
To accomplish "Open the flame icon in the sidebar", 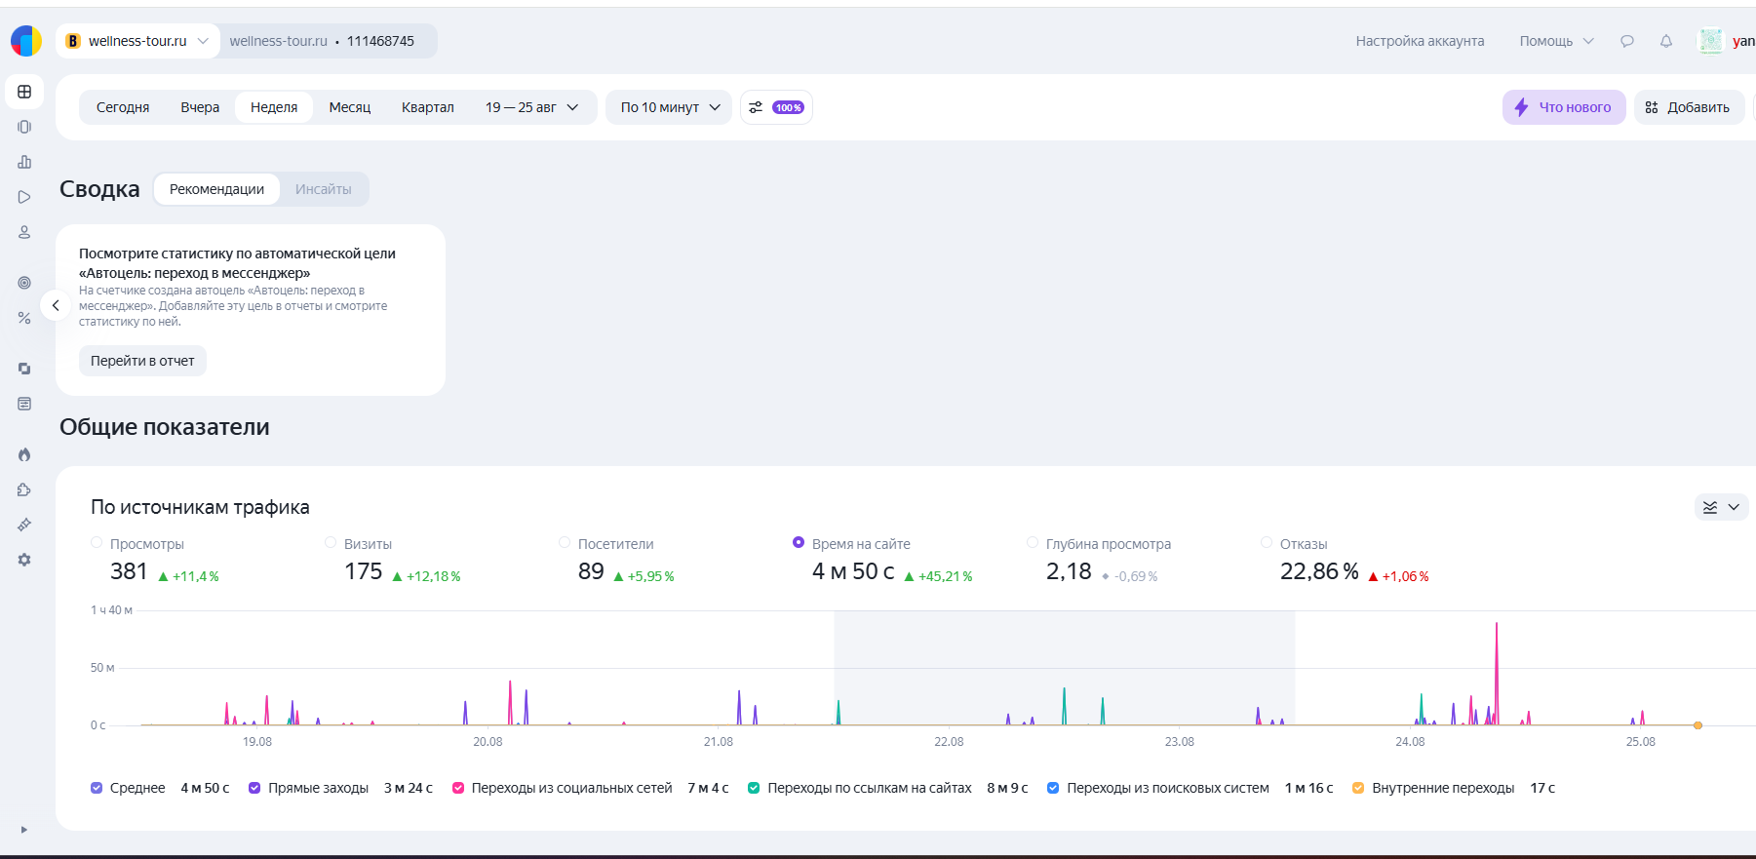I will click(24, 454).
